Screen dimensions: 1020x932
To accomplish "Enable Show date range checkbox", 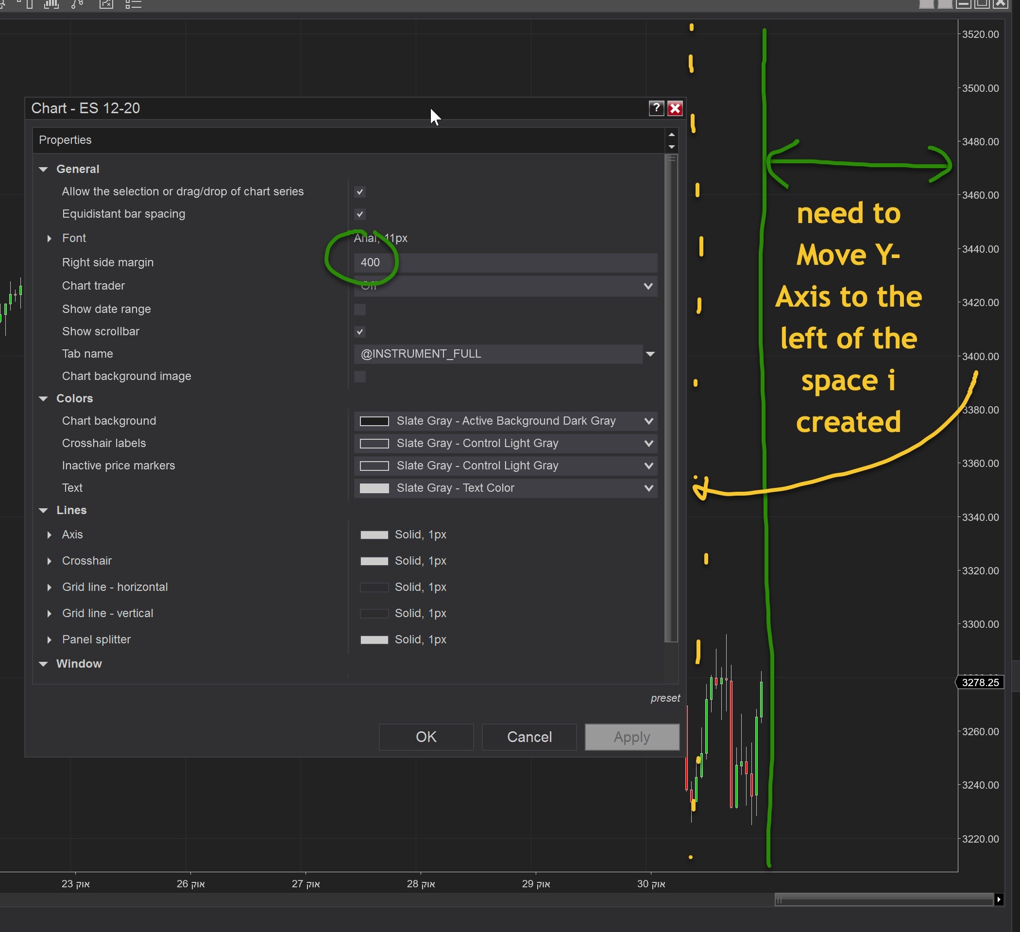I will (360, 310).
